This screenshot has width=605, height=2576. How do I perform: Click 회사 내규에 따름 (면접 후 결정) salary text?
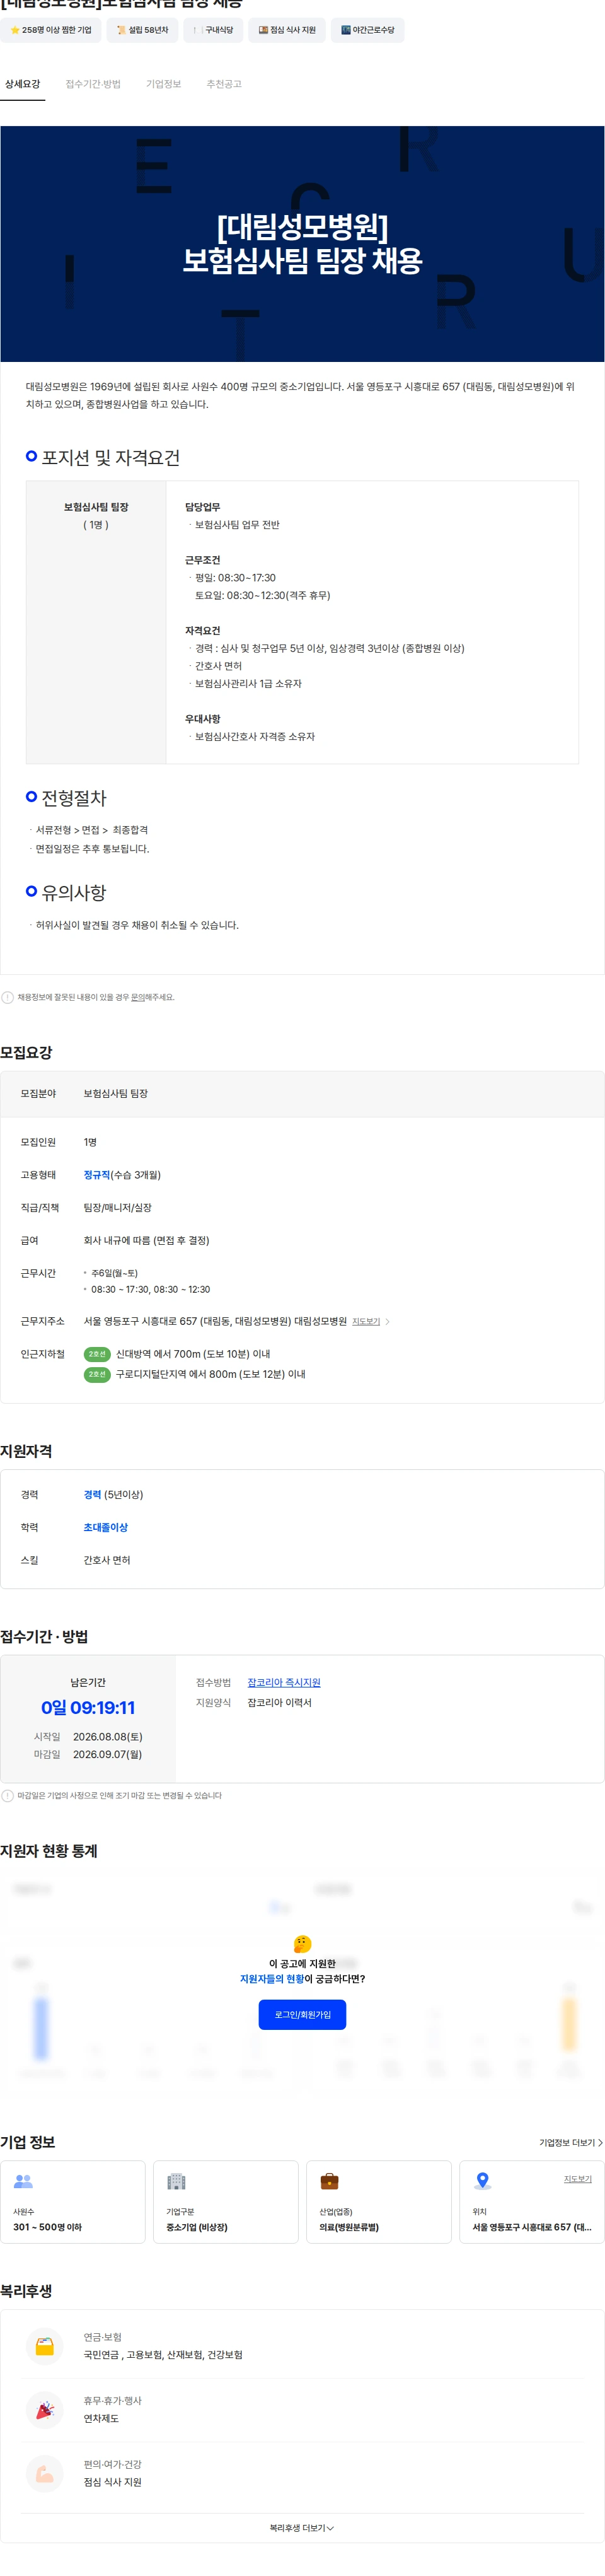pos(146,1240)
